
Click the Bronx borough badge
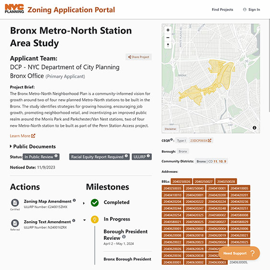(183, 151)
